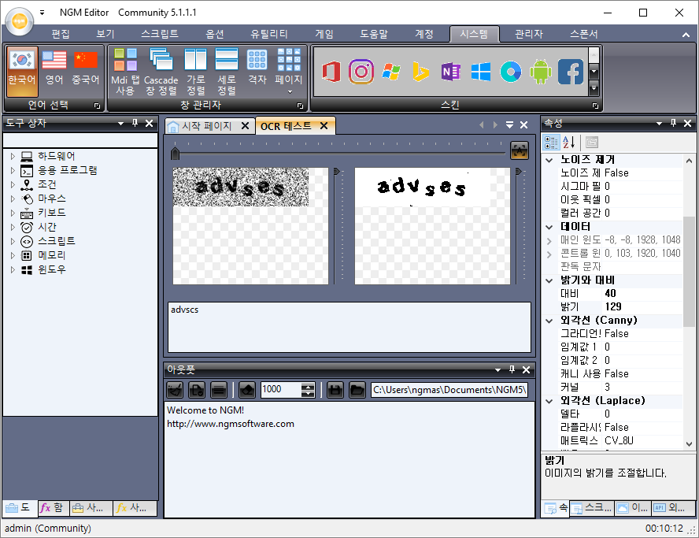Save the output log with the floppy icon

point(335,390)
